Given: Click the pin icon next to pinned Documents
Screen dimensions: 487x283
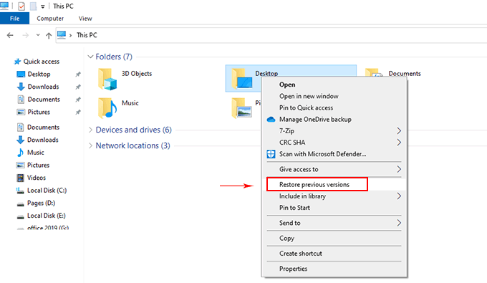Looking at the screenshot, I should tap(78, 100).
